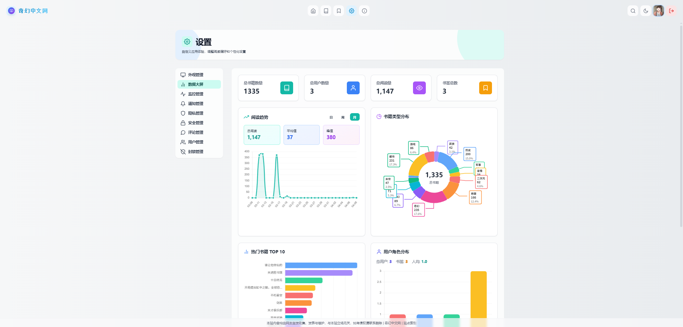683x327 pixels.
Task: Open 隐私管理 in the settings sidebar
Action: point(199,113)
